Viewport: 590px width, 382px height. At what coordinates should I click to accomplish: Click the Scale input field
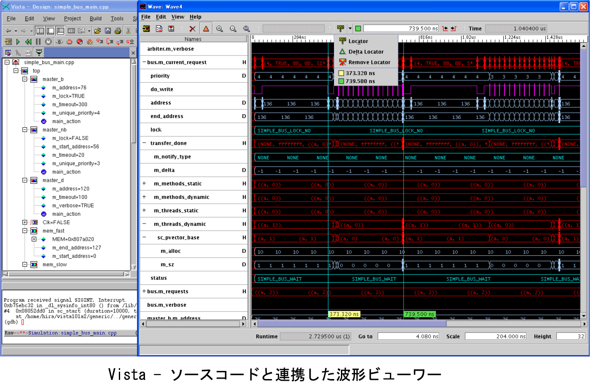[x=496, y=336]
